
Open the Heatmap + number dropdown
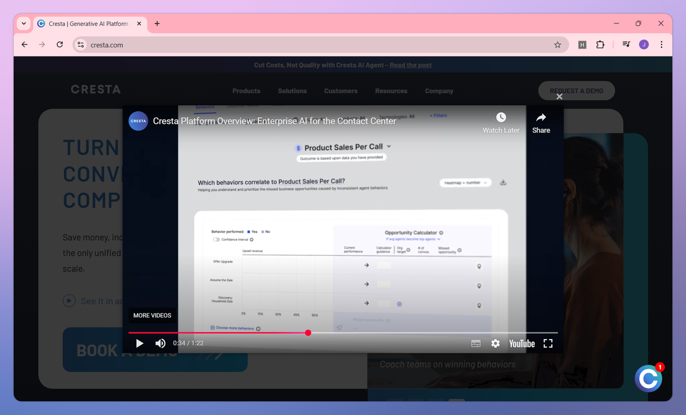(x=466, y=183)
